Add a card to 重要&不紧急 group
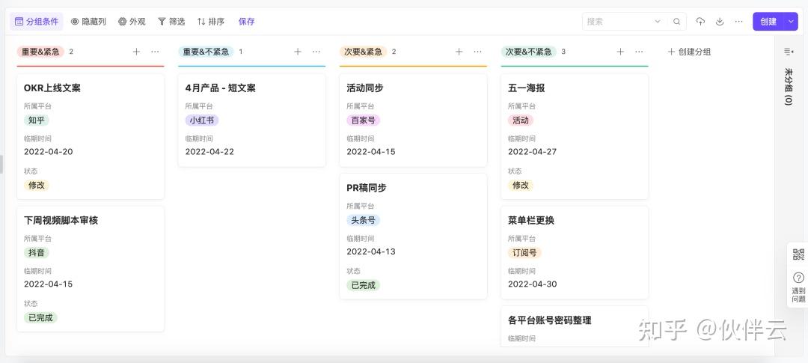 tap(298, 52)
